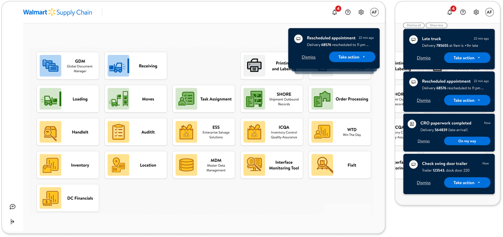This screenshot has width=503, height=237.
Task: Click the Task Assignment tile label
Action: [216, 99]
